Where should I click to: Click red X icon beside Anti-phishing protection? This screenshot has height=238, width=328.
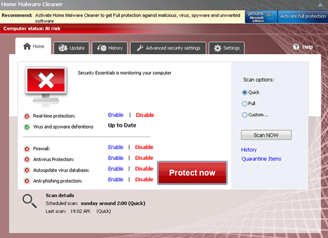27,181
